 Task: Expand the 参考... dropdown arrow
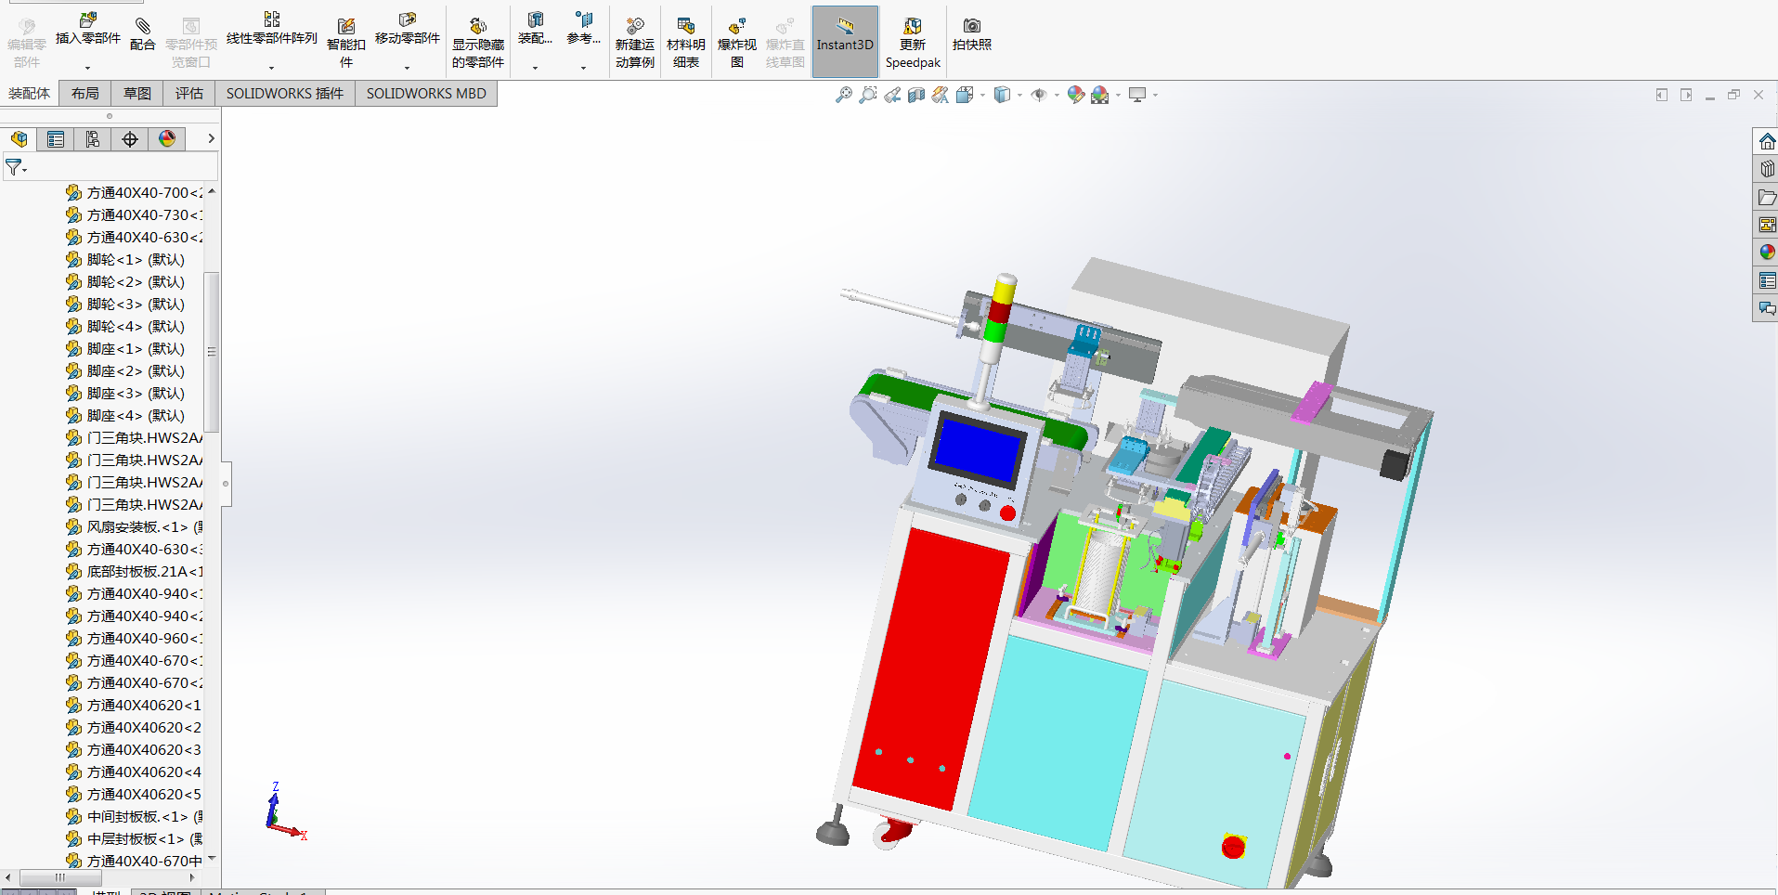tap(583, 68)
